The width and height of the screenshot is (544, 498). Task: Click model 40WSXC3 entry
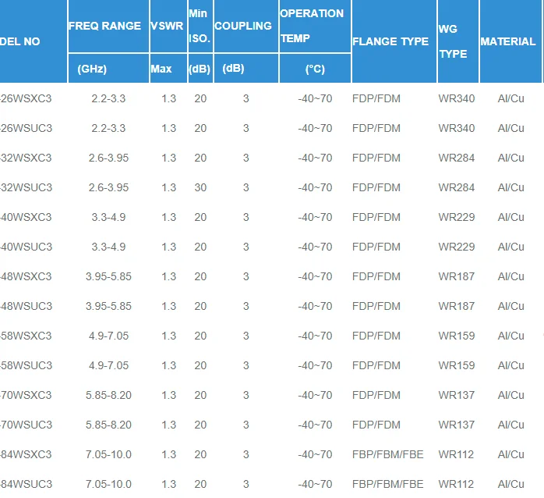(26, 217)
